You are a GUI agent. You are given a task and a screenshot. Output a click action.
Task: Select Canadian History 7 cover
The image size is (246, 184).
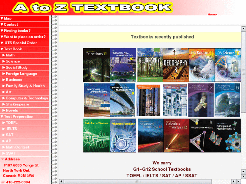pos(149,100)
